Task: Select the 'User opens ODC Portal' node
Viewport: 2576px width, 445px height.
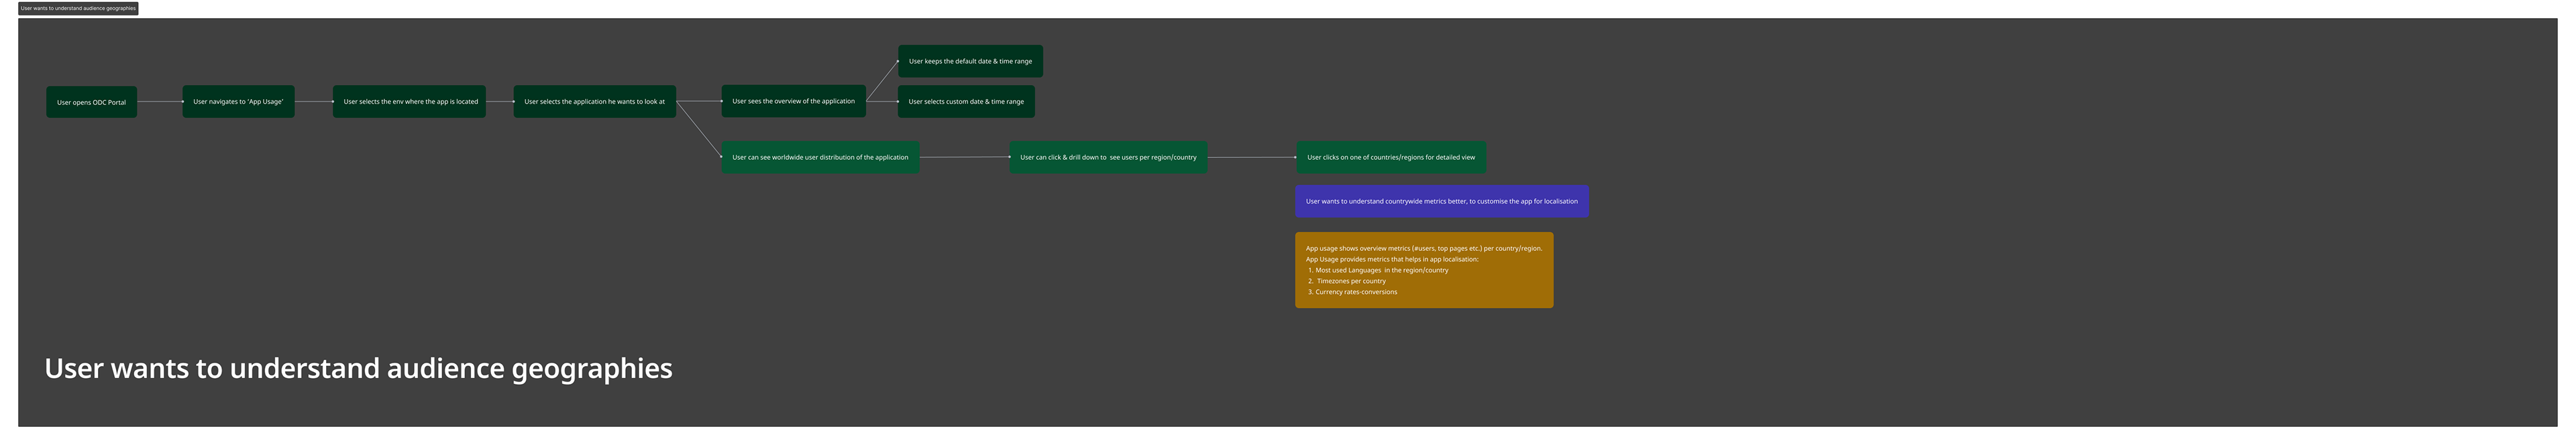Action: [x=91, y=102]
